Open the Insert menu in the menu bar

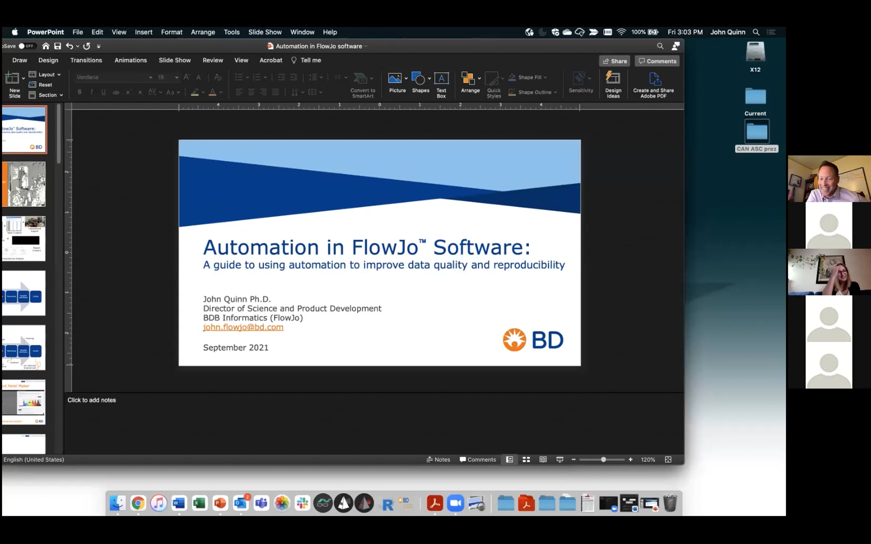(144, 32)
